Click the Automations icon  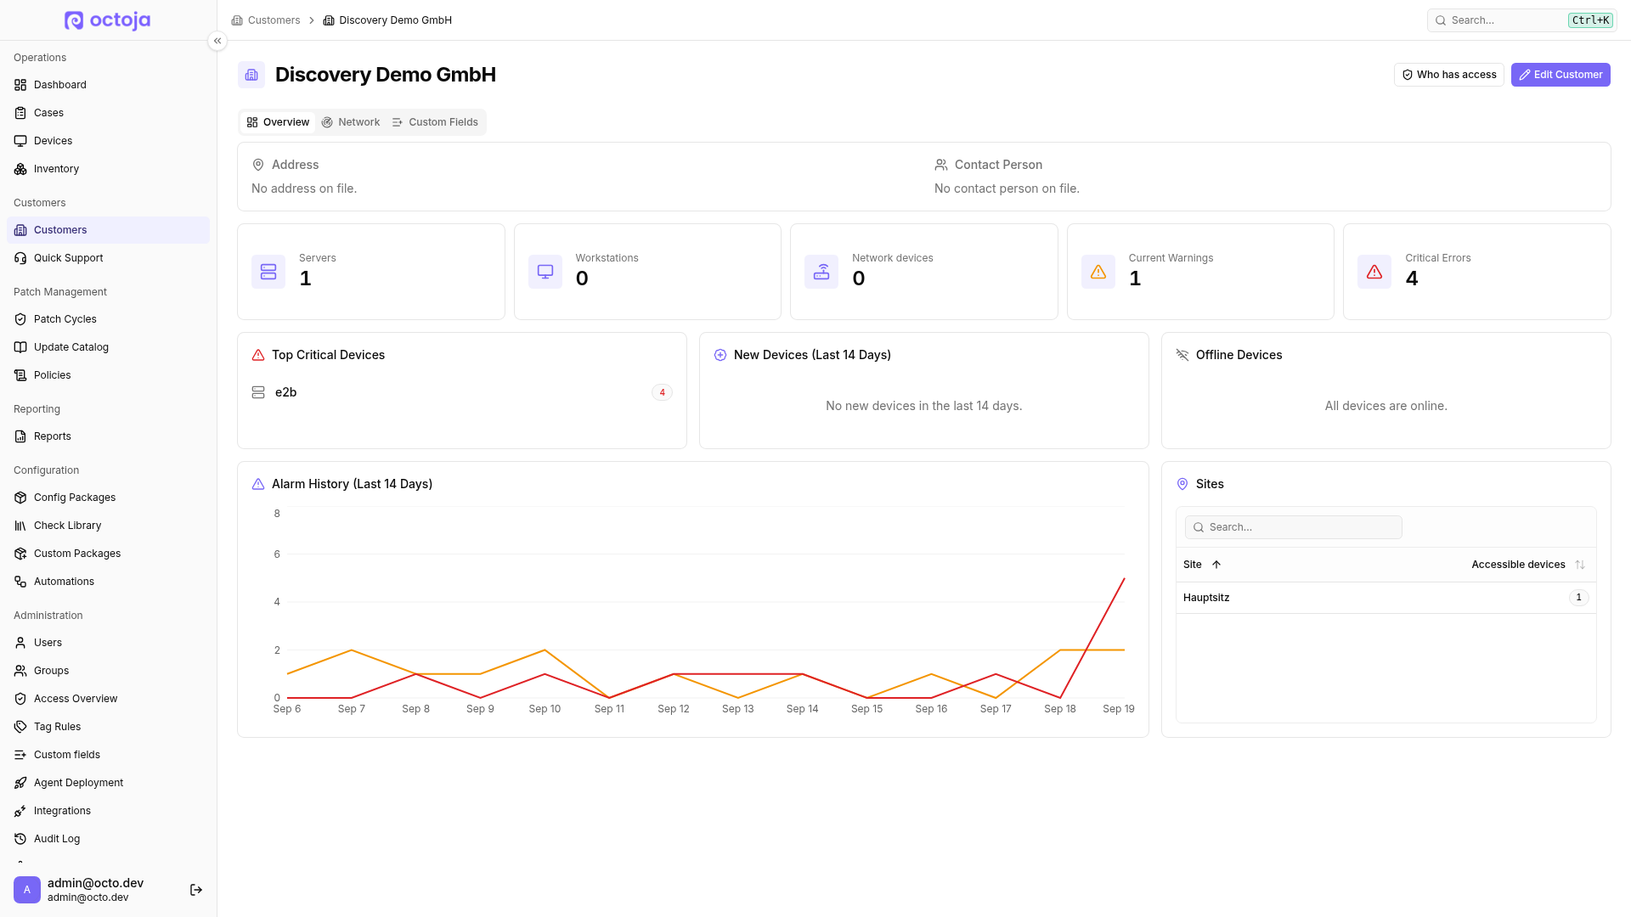(x=20, y=582)
